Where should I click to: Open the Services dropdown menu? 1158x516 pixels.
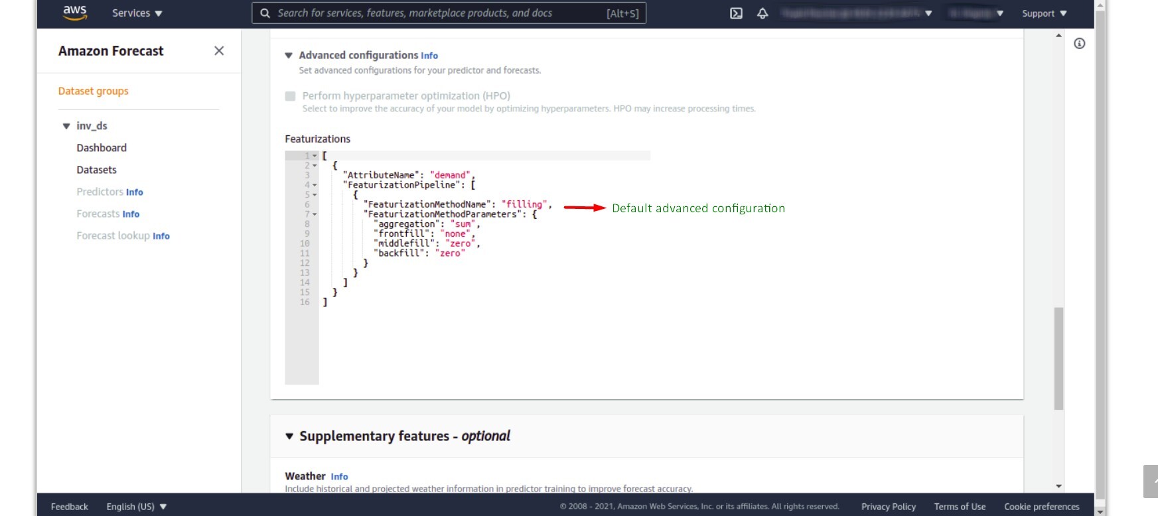137,13
